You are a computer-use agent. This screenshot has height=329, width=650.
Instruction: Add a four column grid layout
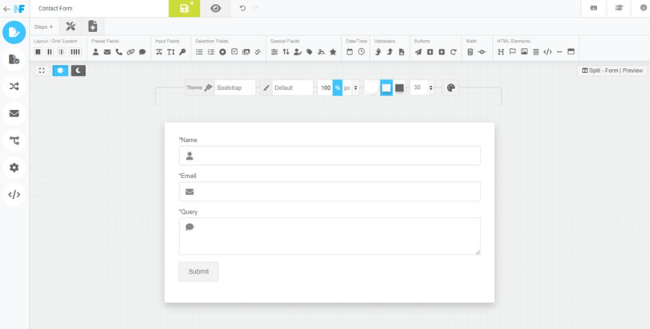pyautogui.click(x=75, y=52)
